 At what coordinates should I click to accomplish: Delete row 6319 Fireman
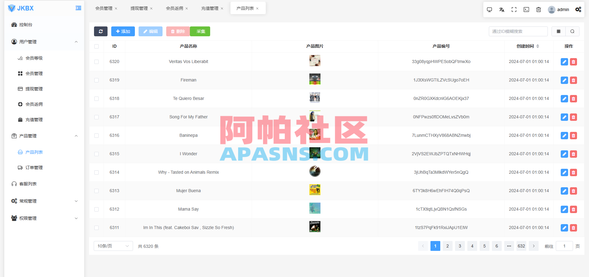pyautogui.click(x=573, y=80)
